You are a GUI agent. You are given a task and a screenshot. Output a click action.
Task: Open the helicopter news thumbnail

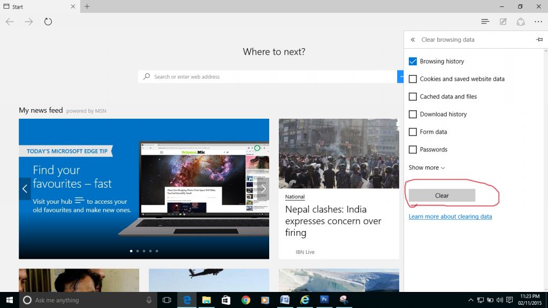coord(209,280)
